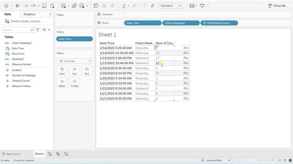Click the New Worksheet toolbar icon
This screenshot has width=293, height=164.
[63, 6]
